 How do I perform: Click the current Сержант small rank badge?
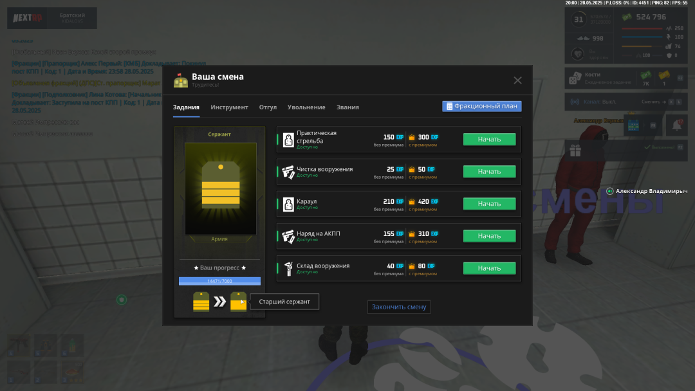coord(201,302)
